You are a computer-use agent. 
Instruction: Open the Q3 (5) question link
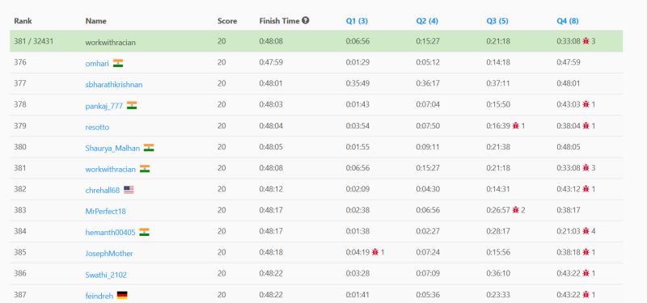tap(497, 21)
